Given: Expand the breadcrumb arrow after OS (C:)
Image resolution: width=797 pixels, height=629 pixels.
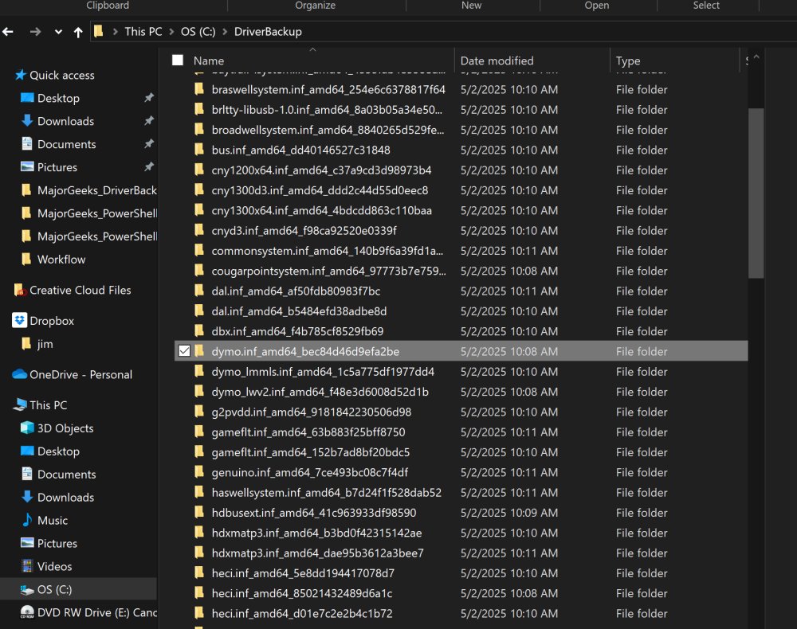Looking at the screenshot, I should click(x=225, y=31).
